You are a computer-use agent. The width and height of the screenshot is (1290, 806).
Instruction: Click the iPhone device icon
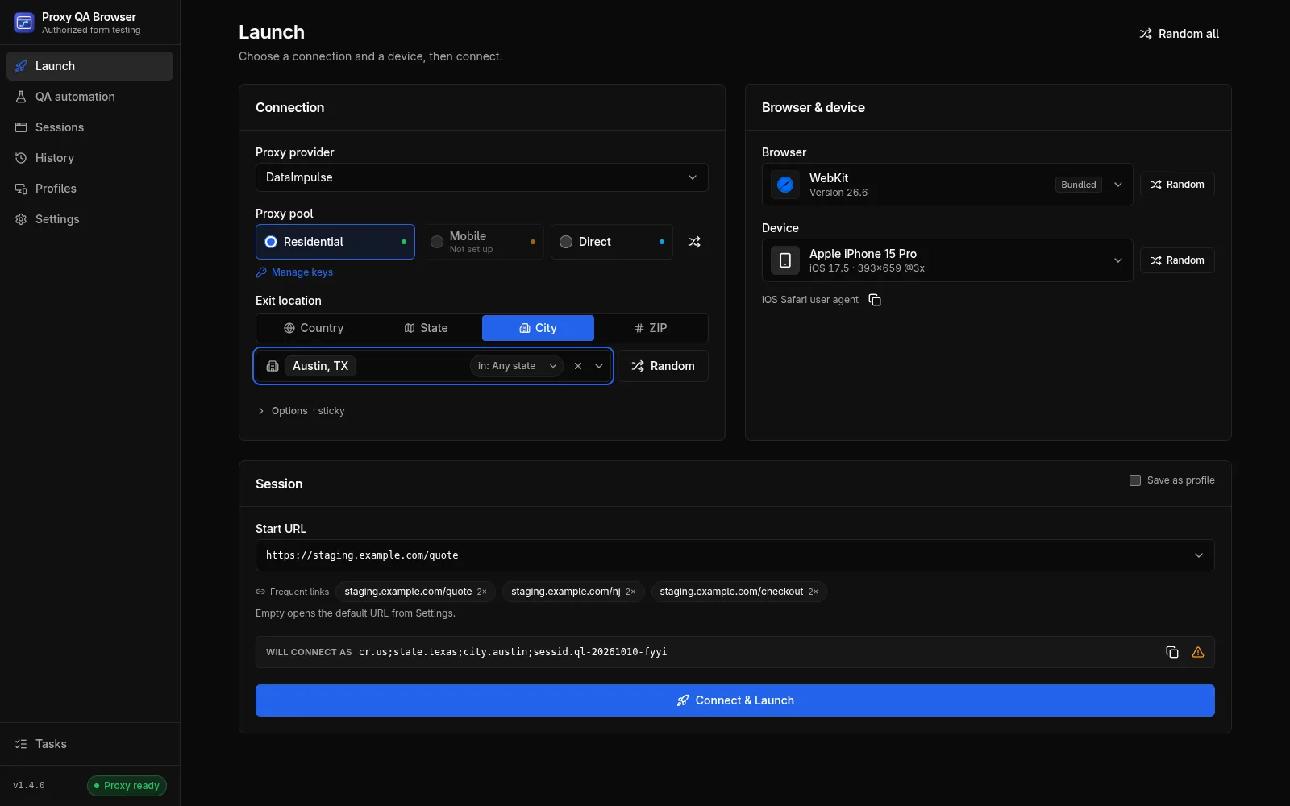[785, 260]
